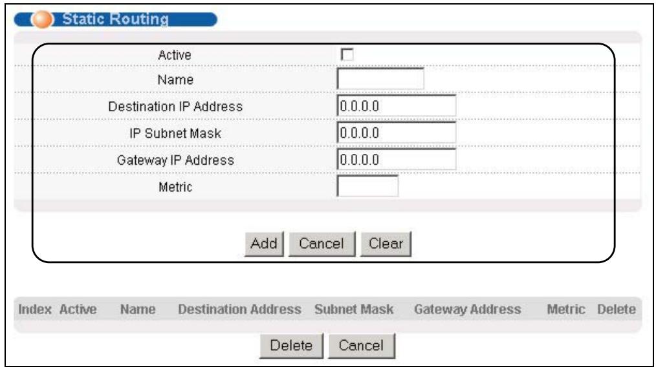
Task: Focus the Name input field
Action: [x=380, y=79]
